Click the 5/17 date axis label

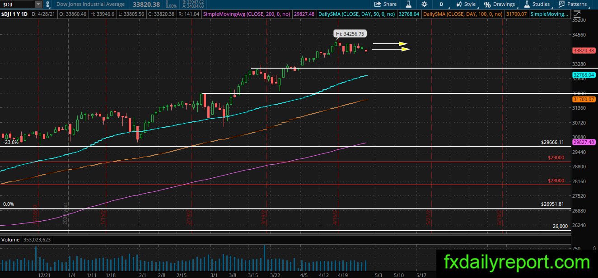pyautogui.click(x=421, y=275)
